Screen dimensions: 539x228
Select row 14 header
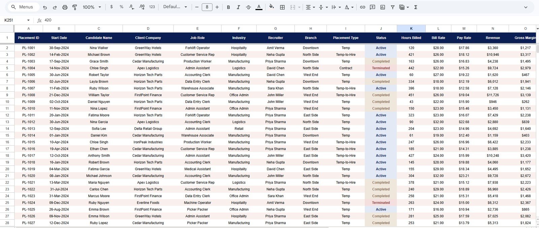point(7,128)
